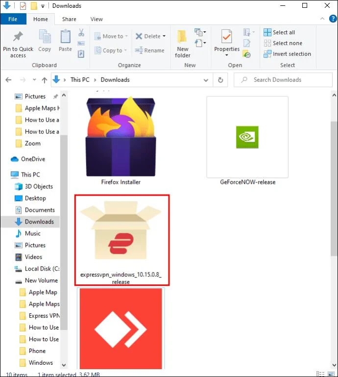Open 3D Objects in the navigation pane
The width and height of the screenshot is (338, 377).
34,186
